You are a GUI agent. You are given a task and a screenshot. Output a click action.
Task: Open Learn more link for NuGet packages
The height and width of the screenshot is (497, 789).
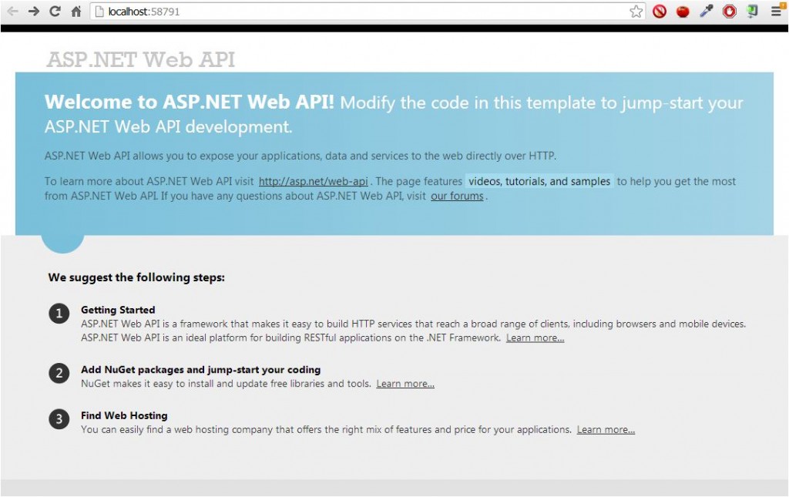(405, 384)
